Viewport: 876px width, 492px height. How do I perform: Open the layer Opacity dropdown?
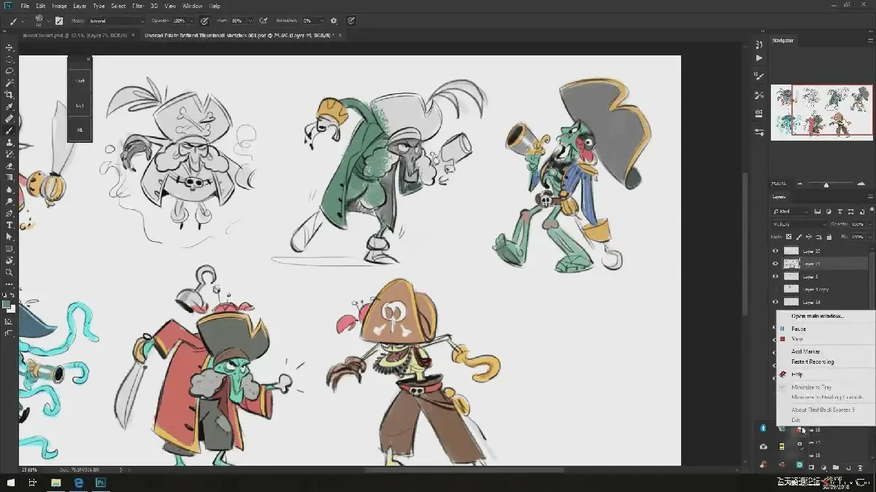(x=869, y=224)
